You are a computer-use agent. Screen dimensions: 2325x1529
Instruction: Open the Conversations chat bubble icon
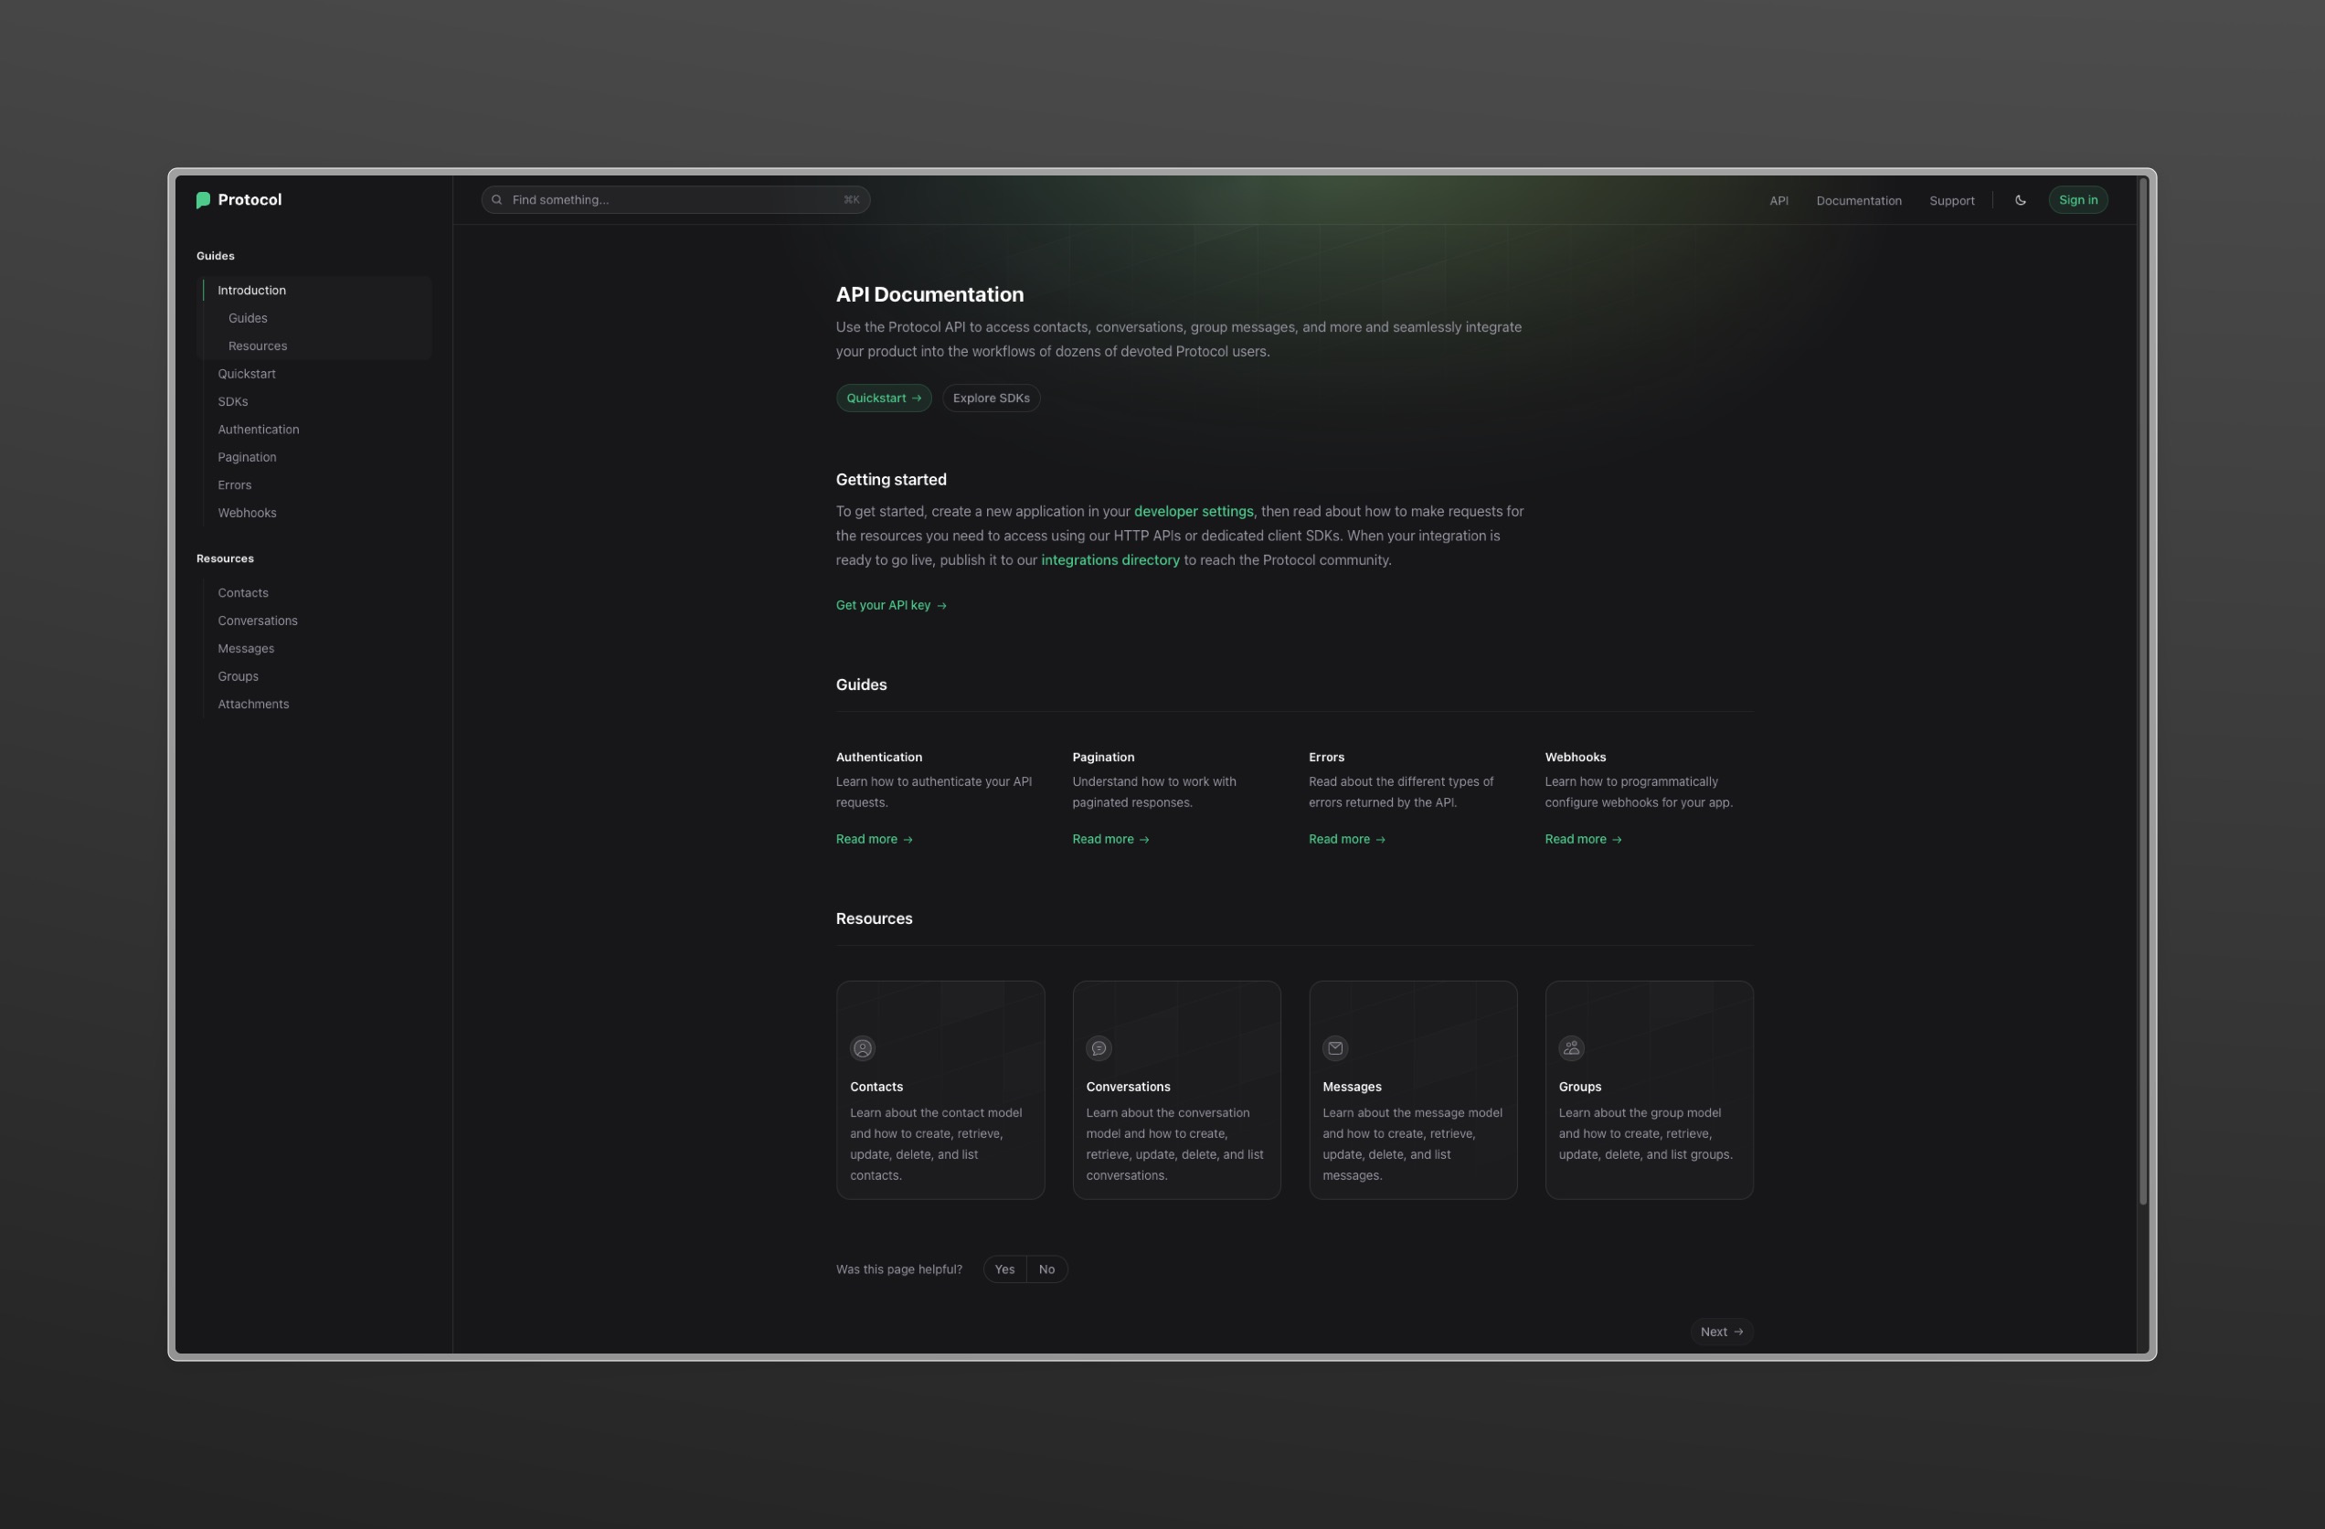(1099, 1048)
